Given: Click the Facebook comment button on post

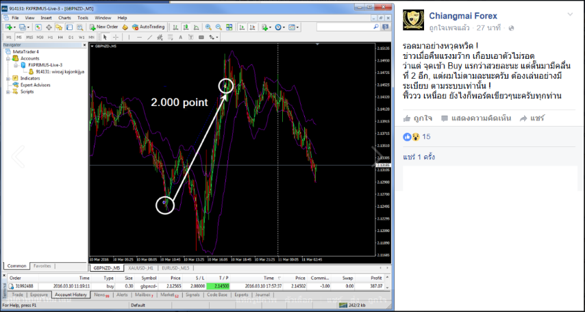Looking at the screenshot, I should pyautogui.click(x=475, y=118).
